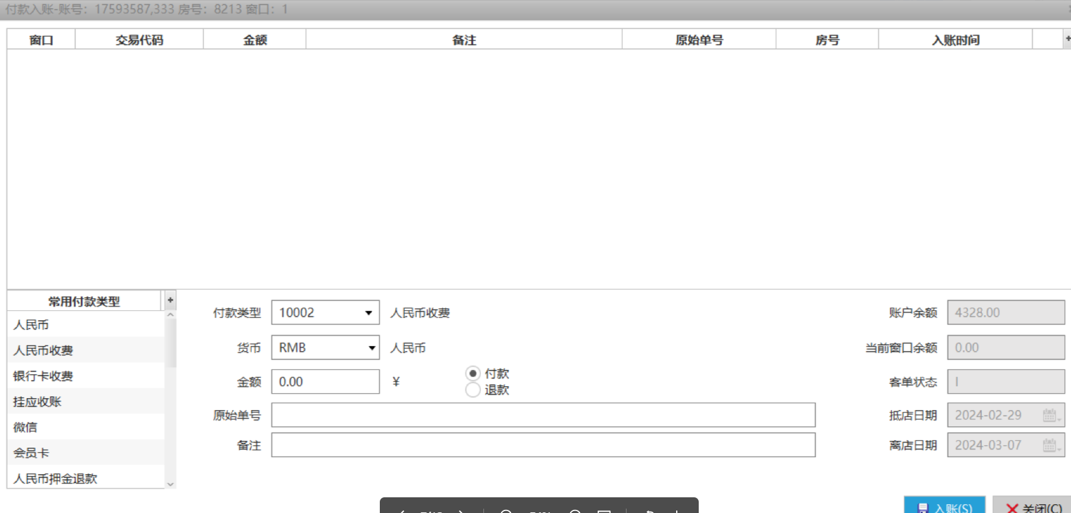
Task: Click the plus icon beside 常用付款类型 header
Action: pos(170,300)
